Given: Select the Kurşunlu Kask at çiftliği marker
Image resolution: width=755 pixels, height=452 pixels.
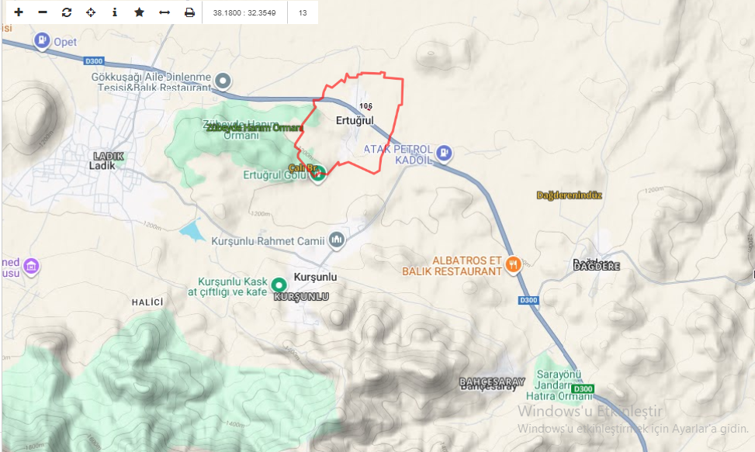Looking at the screenshot, I should click(279, 285).
